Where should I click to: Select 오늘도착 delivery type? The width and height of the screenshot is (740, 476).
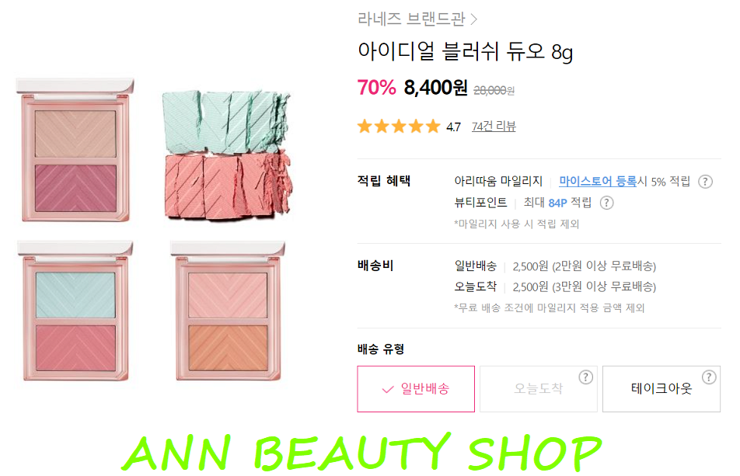point(539,389)
